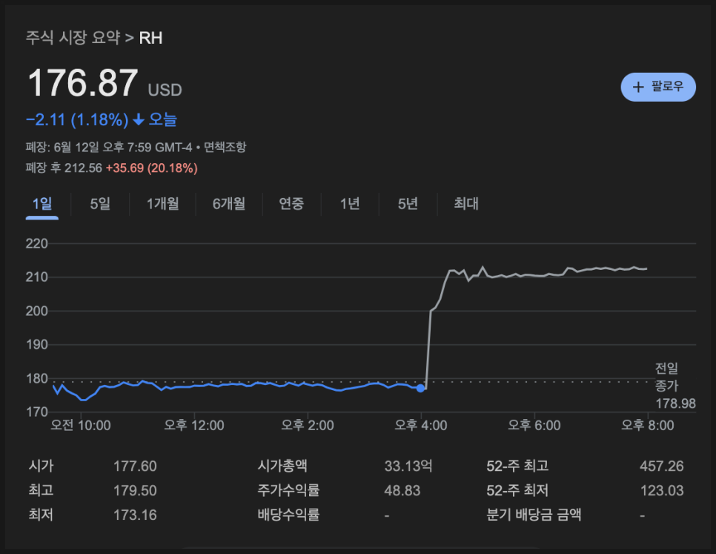Screen dimensions: 716x554
Task: Click the 분기 배당금 금액 label
Action: click(x=534, y=515)
